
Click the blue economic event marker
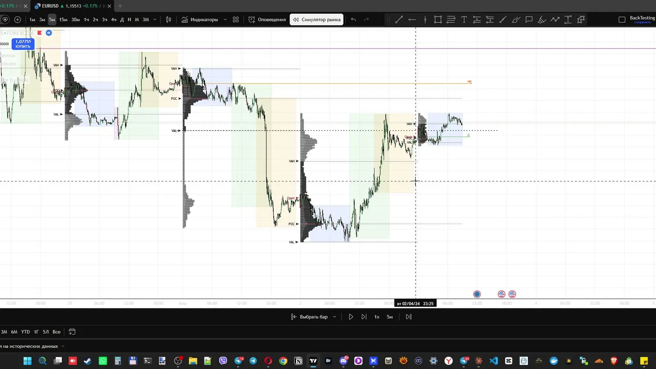point(477,294)
